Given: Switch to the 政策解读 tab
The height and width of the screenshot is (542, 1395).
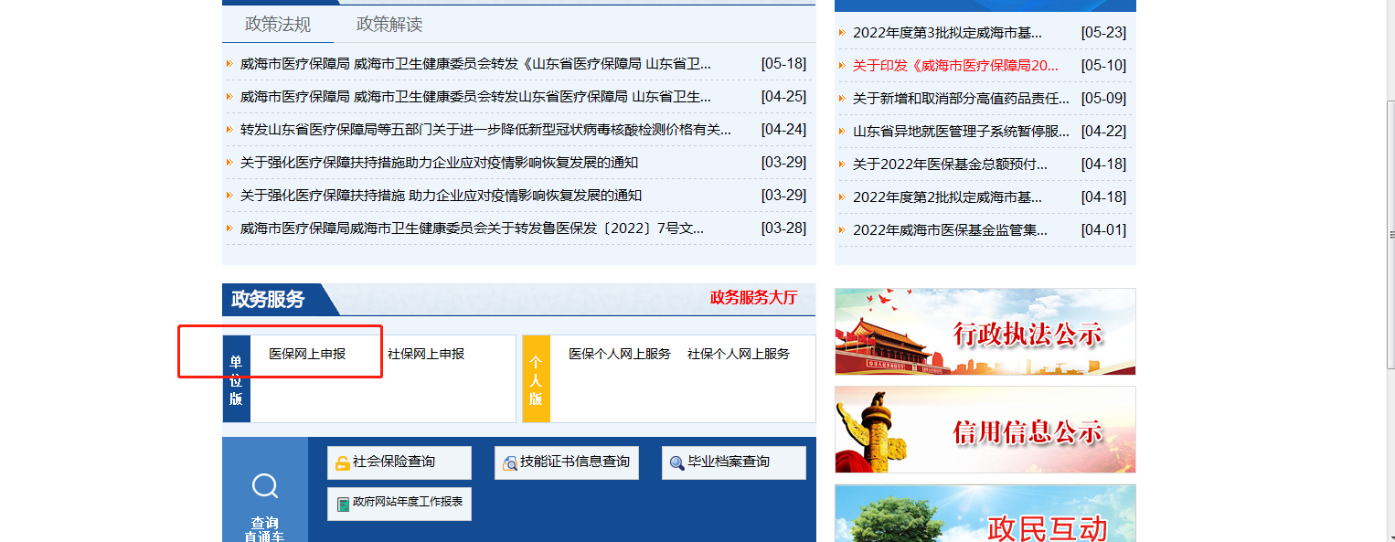Looking at the screenshot, I should [x=389, y=25].
